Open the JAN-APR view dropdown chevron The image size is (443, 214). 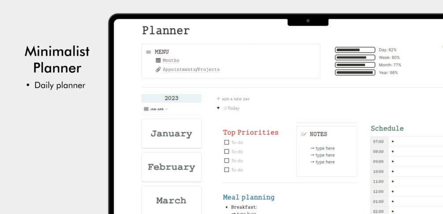pos(167,109)
